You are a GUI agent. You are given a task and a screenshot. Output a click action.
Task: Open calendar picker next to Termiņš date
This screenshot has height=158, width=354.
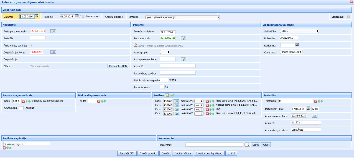77,16
